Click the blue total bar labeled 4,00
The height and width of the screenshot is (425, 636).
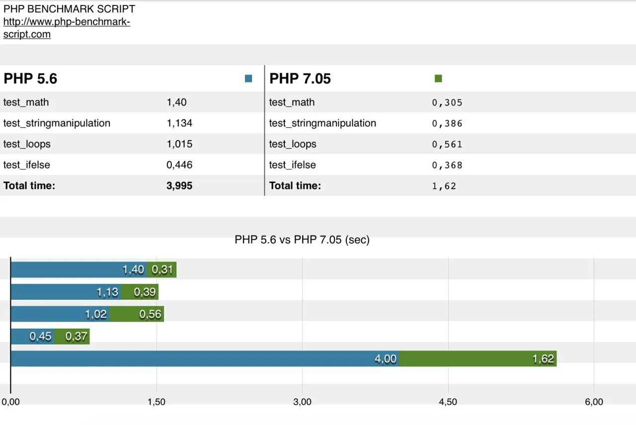tap(205, 358)
